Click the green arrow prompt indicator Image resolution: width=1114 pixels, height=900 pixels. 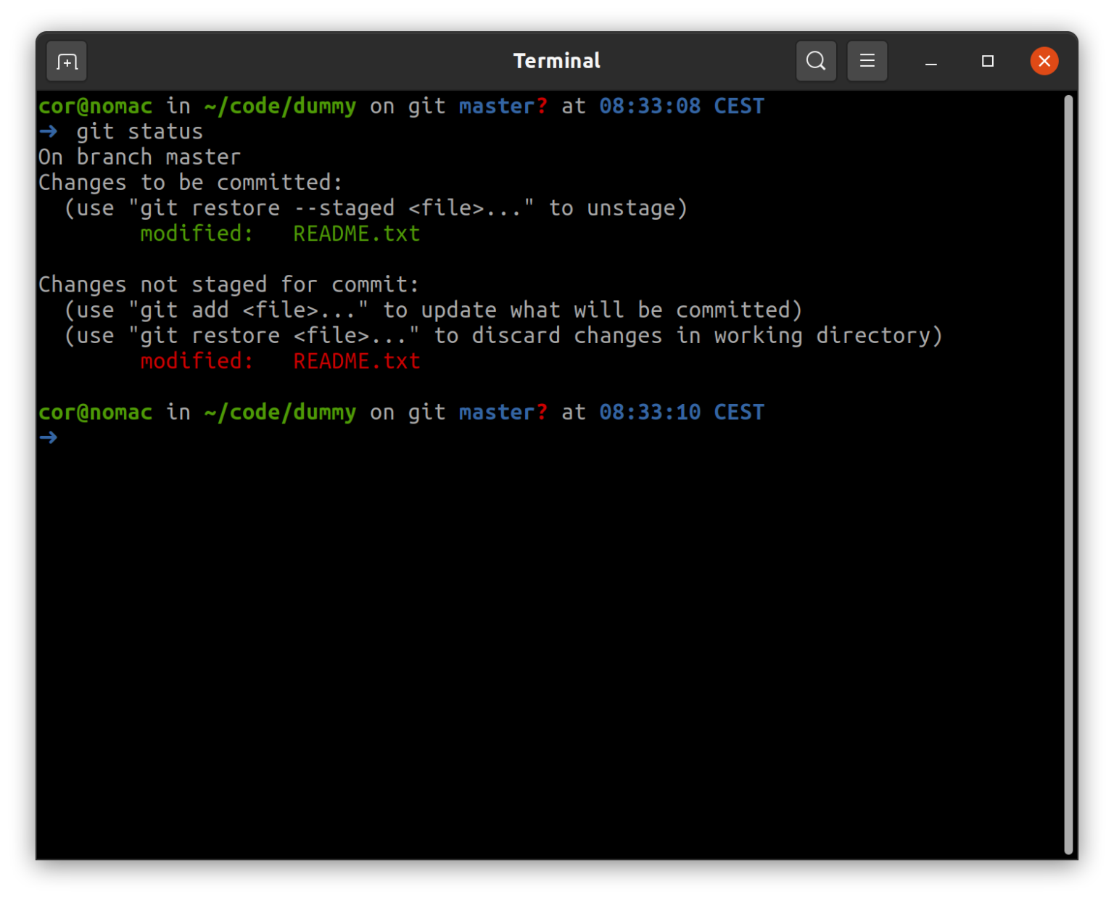point(47,131)
